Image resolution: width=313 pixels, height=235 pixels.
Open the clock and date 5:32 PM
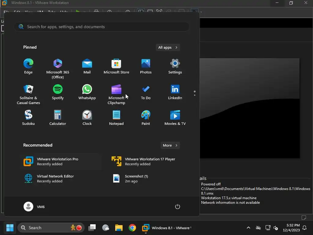point(291,228)
